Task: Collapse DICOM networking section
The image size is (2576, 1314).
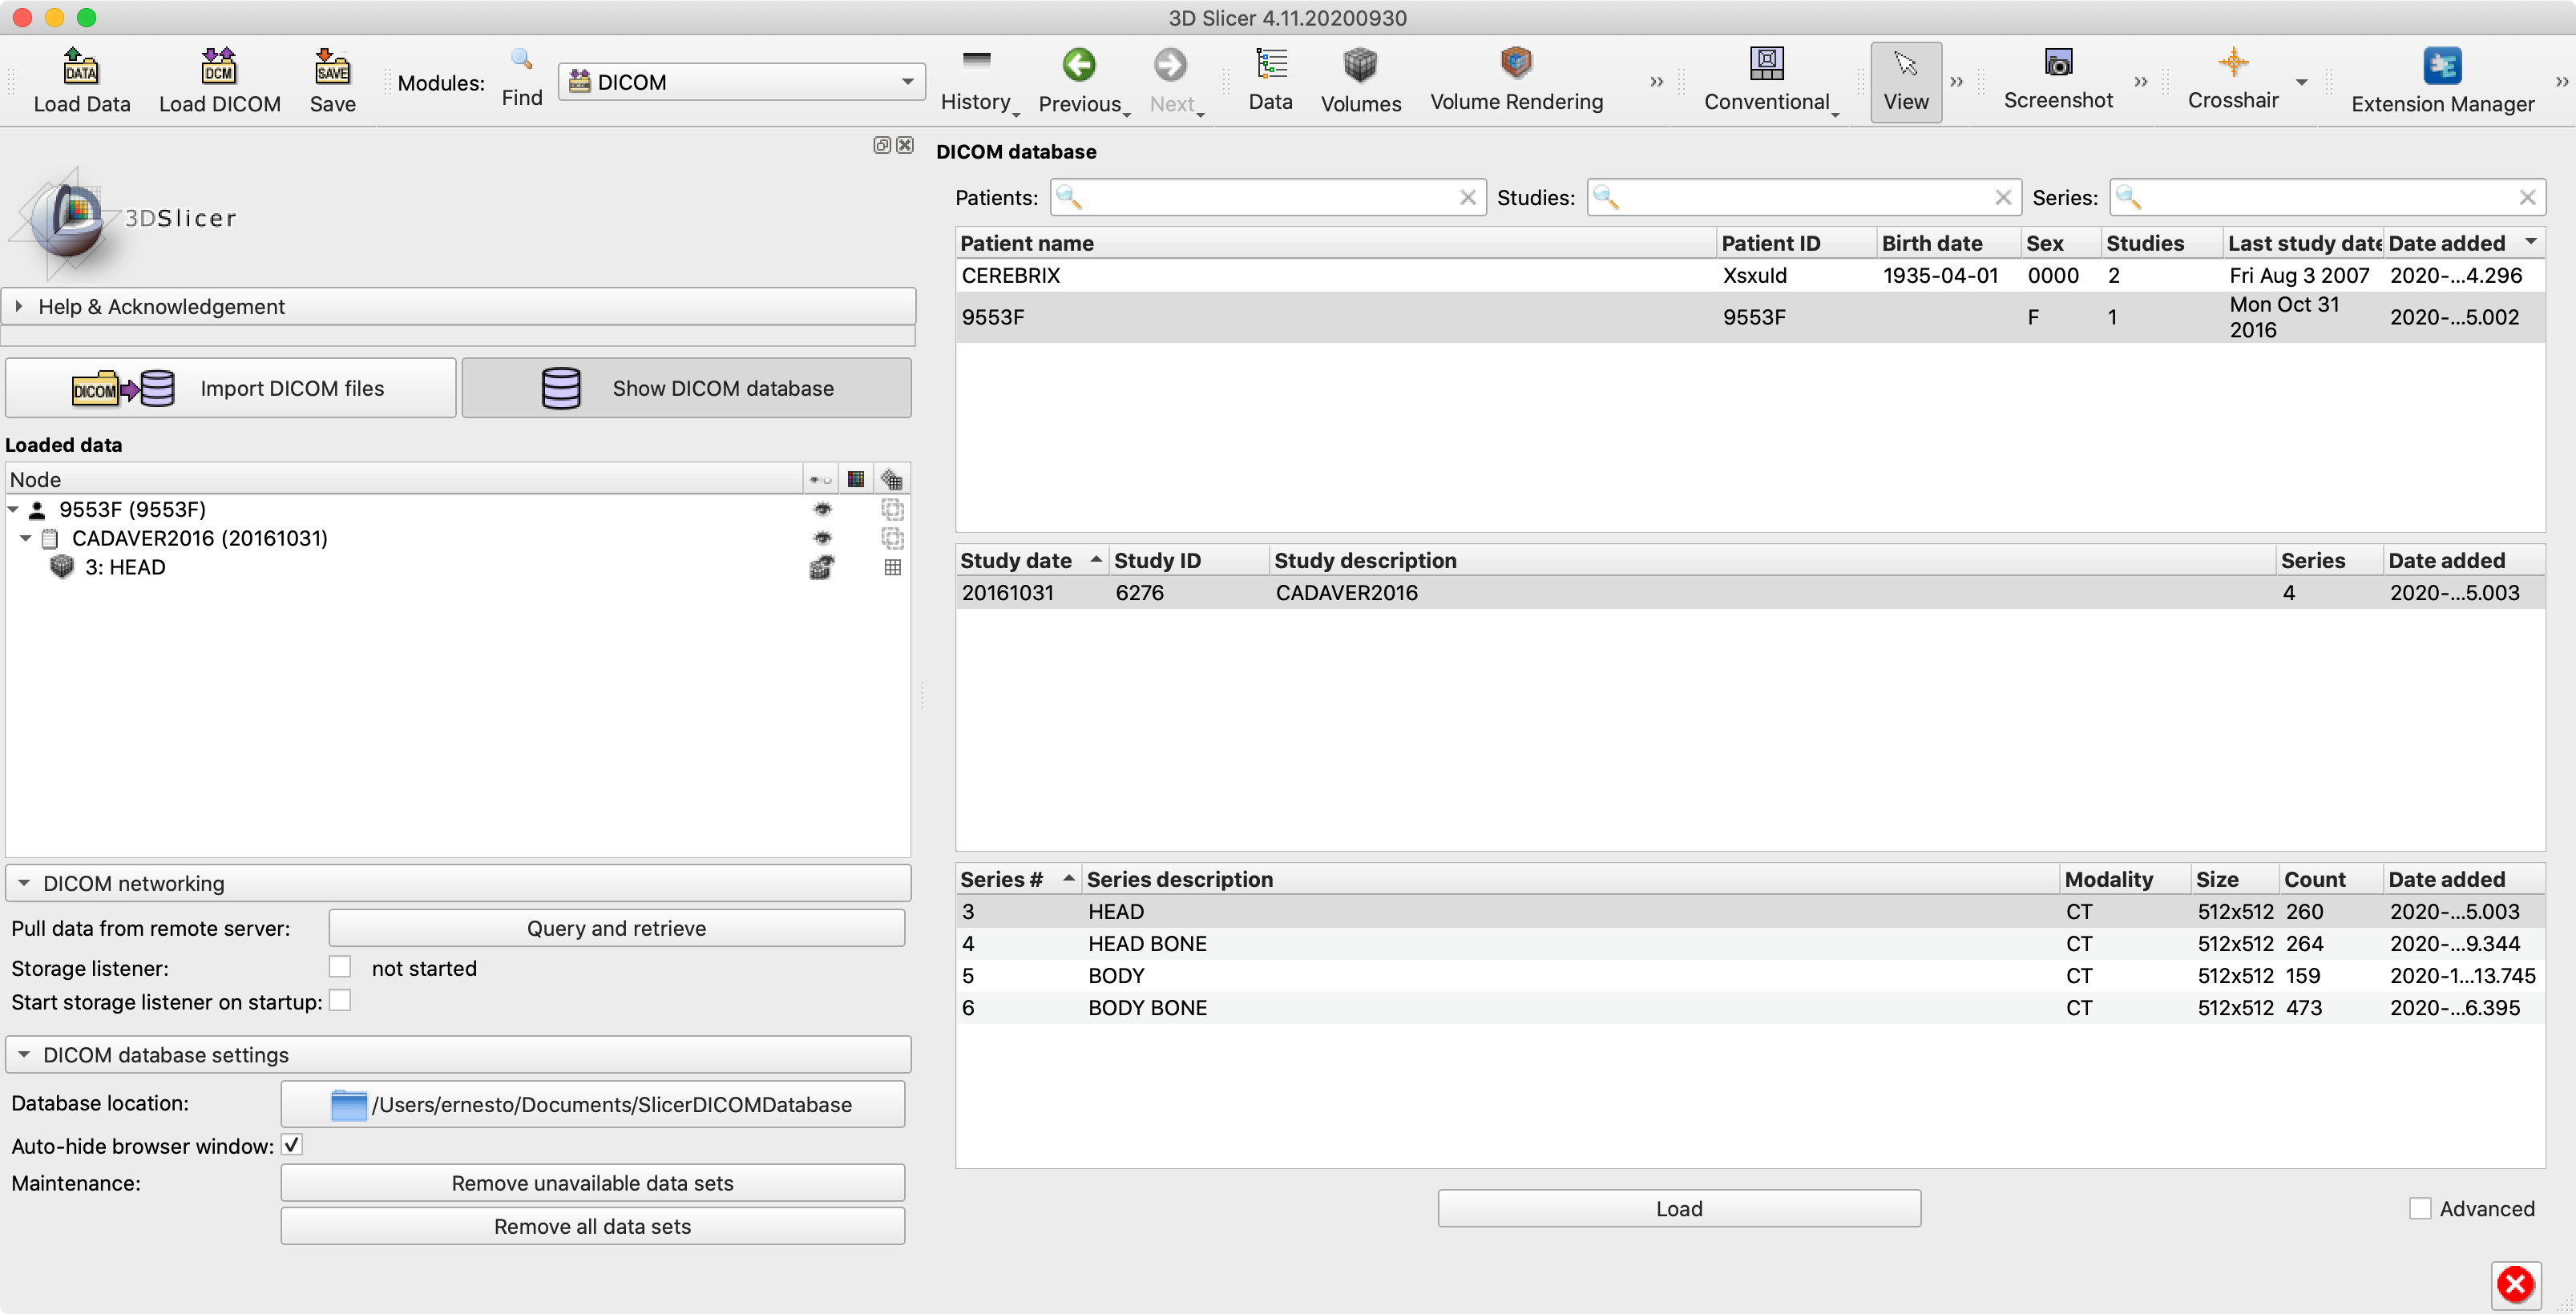Action: pyautogui.click(x=458, y=883)
